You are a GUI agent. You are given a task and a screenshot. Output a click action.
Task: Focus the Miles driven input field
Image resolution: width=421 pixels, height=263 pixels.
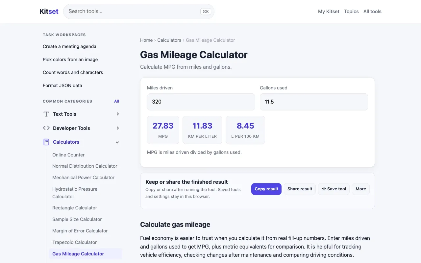tap(201, 102)
